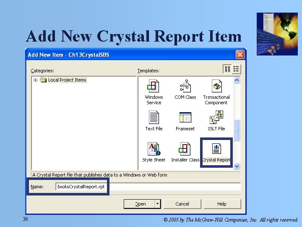Select the Installer Class template icon

185,149
